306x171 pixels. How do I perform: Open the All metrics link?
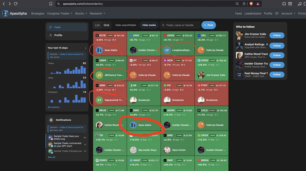point(54,107)
